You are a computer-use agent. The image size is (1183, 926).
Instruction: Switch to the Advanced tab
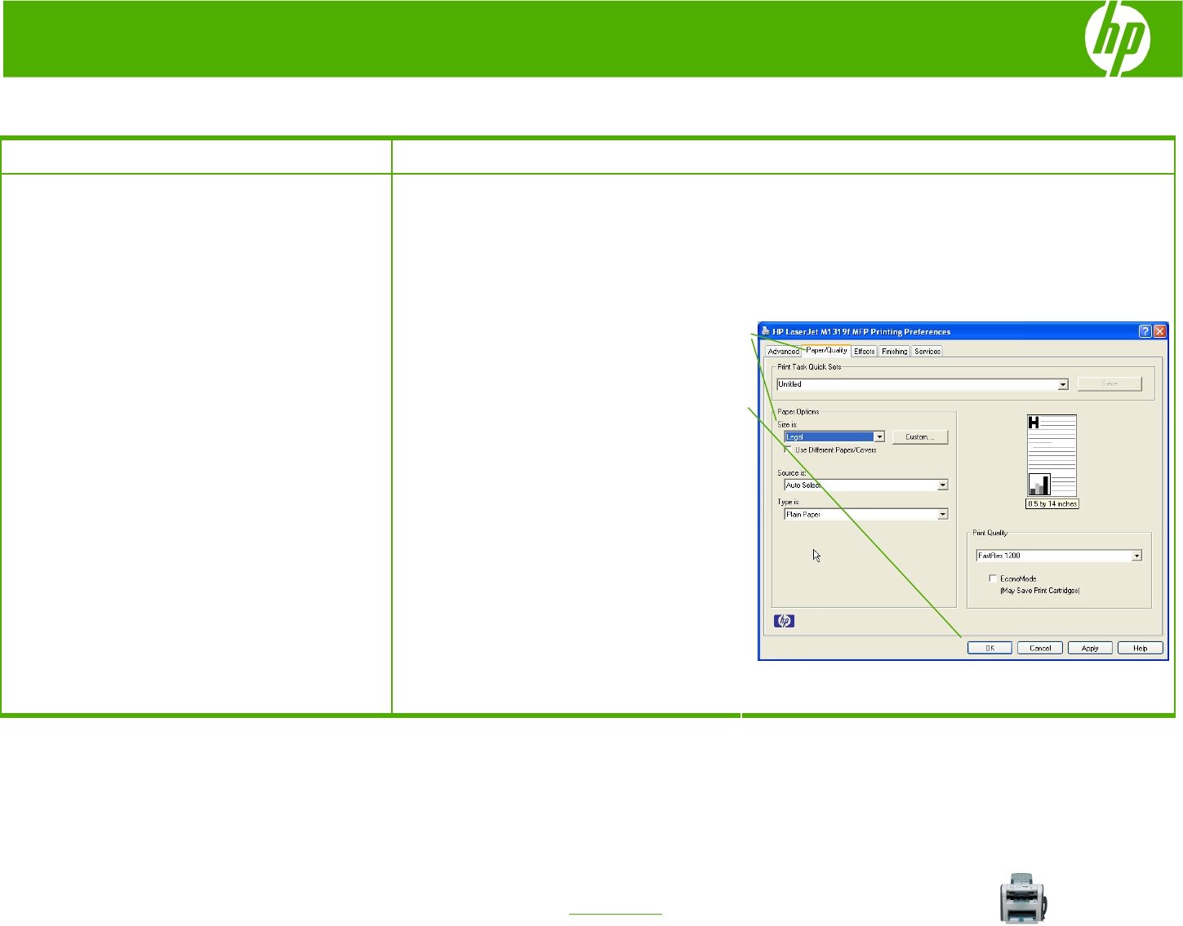coord(783,352)
